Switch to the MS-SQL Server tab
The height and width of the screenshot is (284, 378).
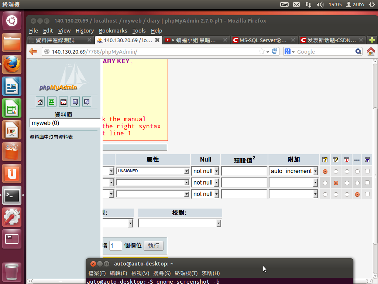[264, 40]
